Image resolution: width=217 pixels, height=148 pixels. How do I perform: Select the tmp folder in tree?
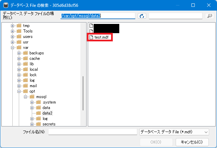point(26,26)
